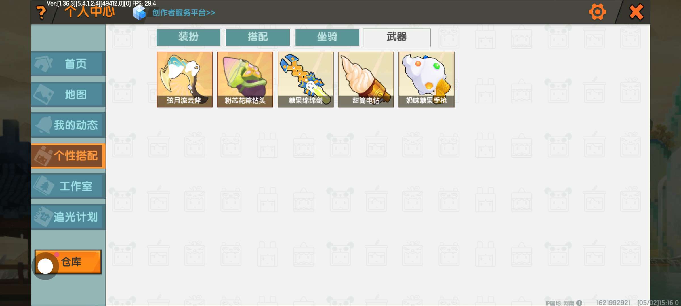Select the 粉芯花粽钻头 weapon thumbnail
This screenshot has height=306, width=681.
pyautogui.click(x=245, y=79)
